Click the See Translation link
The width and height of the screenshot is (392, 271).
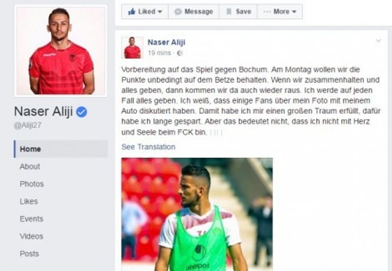click(x=148, y=147)
